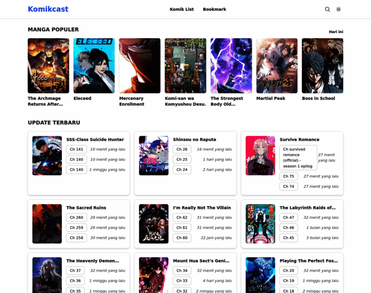Click the Martial Peak title link

[x=270, y=98]
